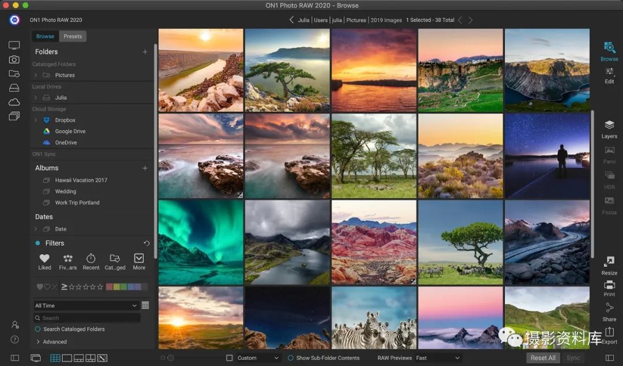Enable Search Cataloged Folders option

click(38, 329)
